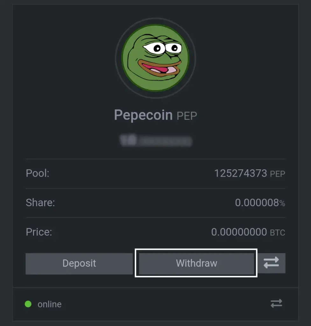Viewport: 311px width, 326px height.
Task: Click the price value 0.00000000
Action: coord(239,232)
